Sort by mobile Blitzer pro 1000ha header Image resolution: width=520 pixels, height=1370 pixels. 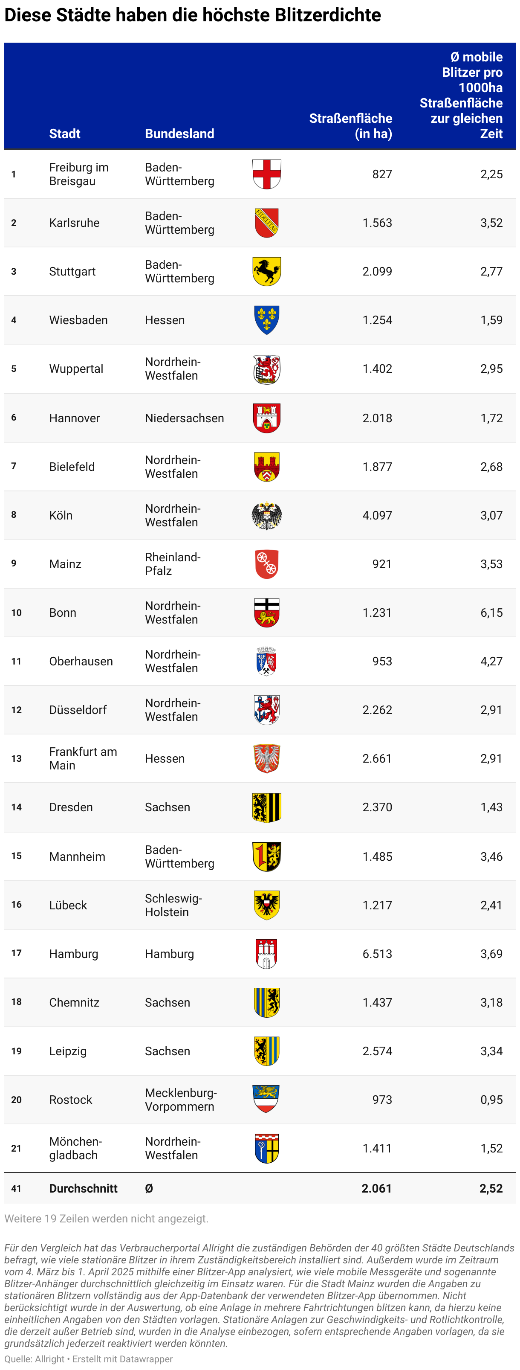(461, 95)
